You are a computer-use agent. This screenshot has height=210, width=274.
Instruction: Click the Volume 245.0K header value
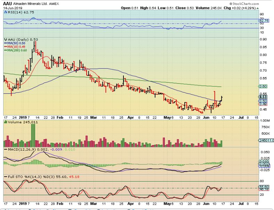[209, 8]
